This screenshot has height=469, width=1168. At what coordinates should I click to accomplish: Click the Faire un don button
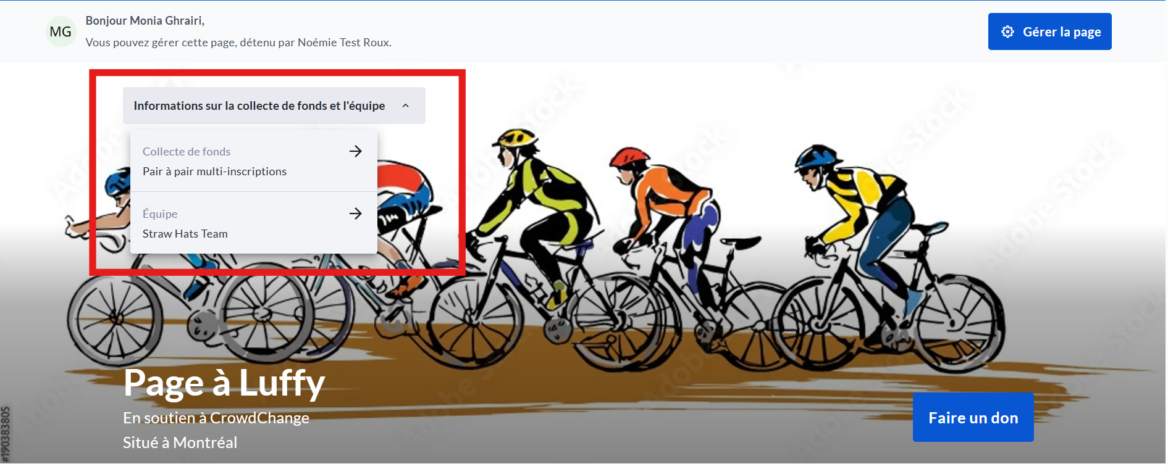click(973, 418)
